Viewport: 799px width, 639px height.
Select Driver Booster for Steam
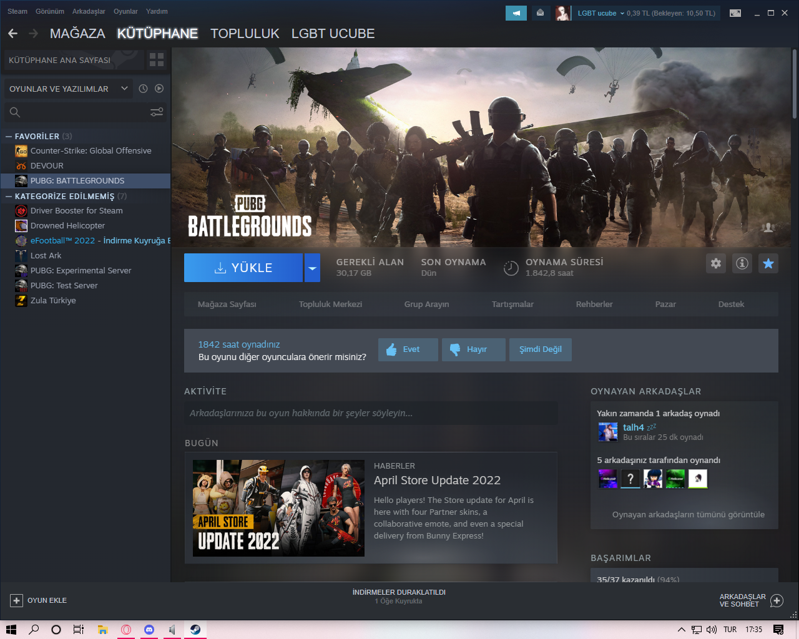[86, 211]
